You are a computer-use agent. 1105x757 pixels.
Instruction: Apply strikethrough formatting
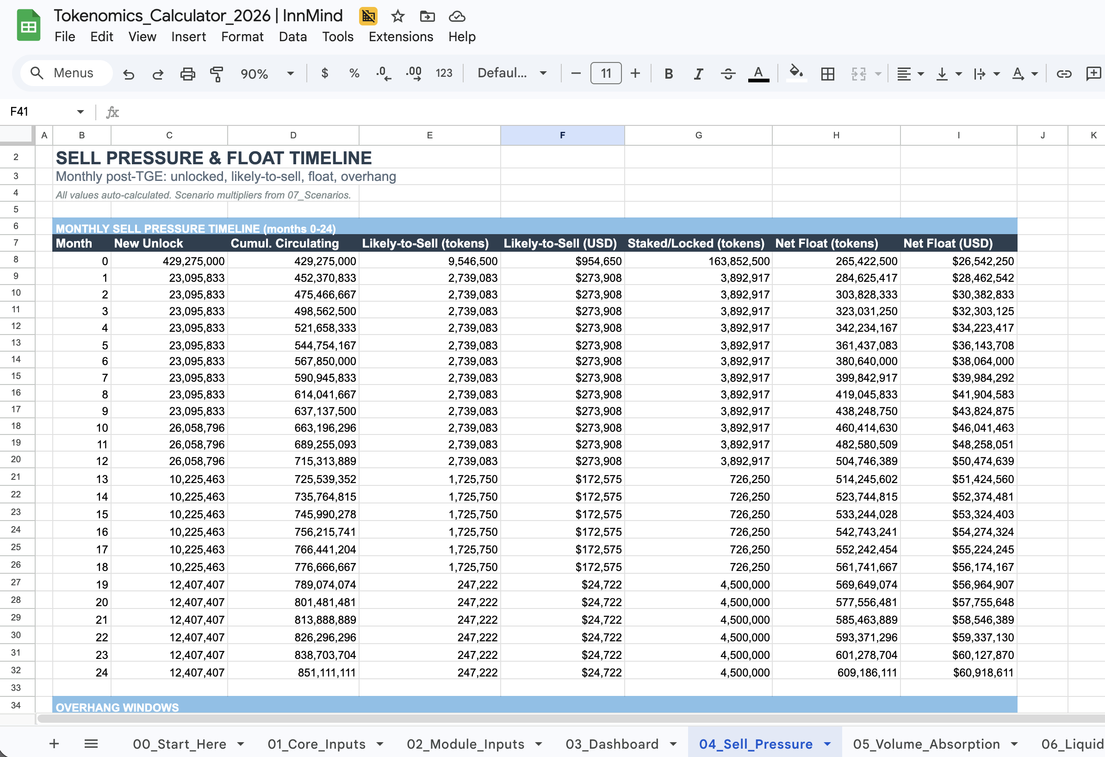click(728, 73)
